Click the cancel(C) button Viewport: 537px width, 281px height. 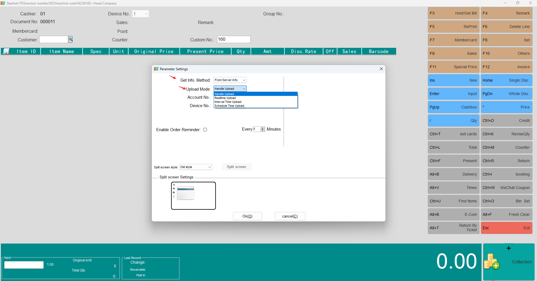290,216
